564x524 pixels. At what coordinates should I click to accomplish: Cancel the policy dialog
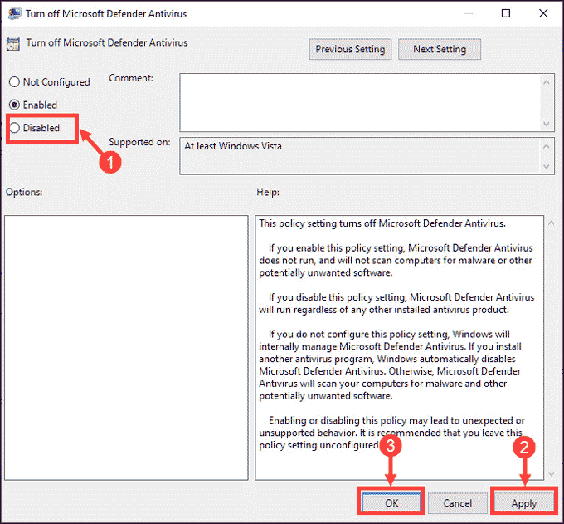[x=457, y=502]
